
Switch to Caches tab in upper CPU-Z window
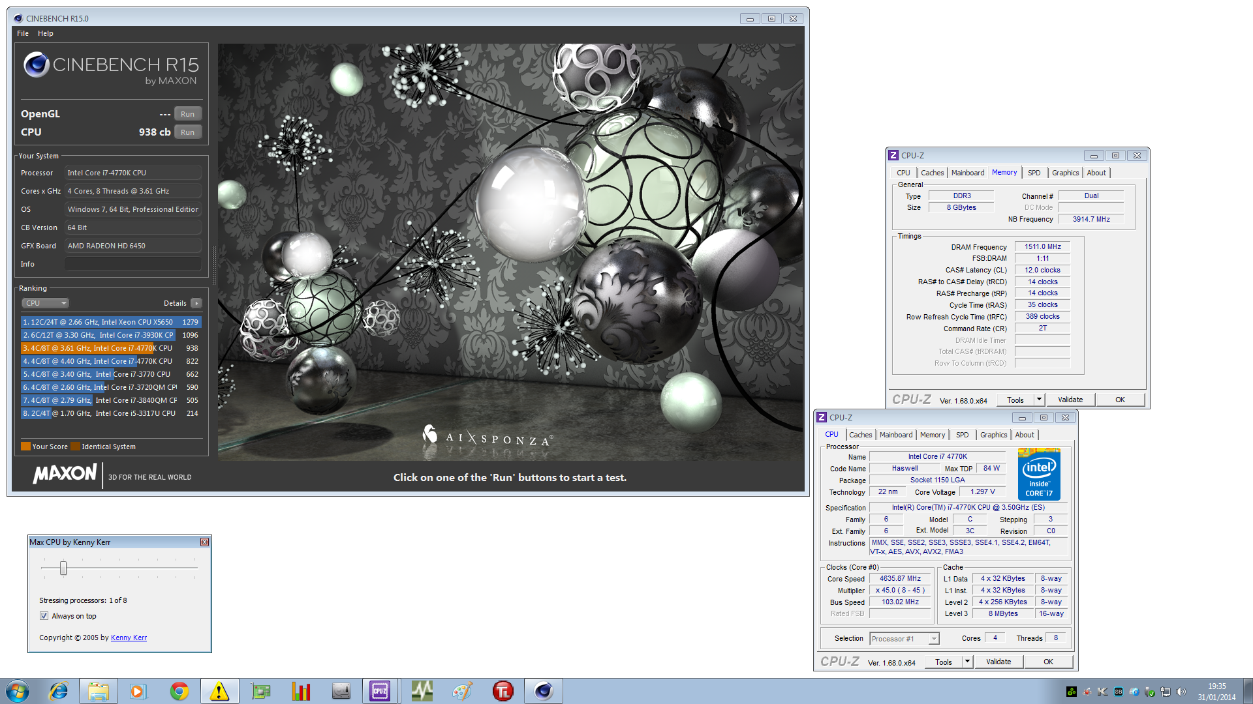pos(932,173)
